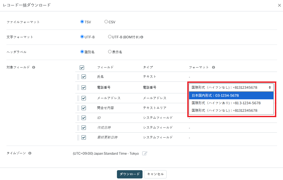The height and width of the screenshot is (180, 283).
Task: Click drag handle for 問合せ内容 row
Action: [x=78, y=108]
